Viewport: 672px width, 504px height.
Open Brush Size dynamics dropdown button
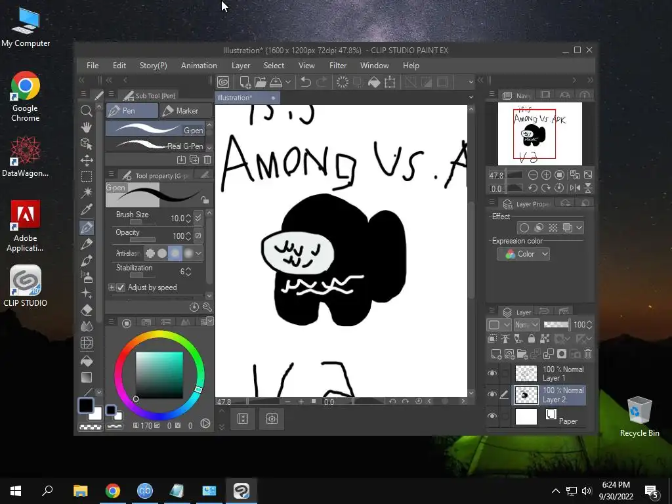click(198, 218)
